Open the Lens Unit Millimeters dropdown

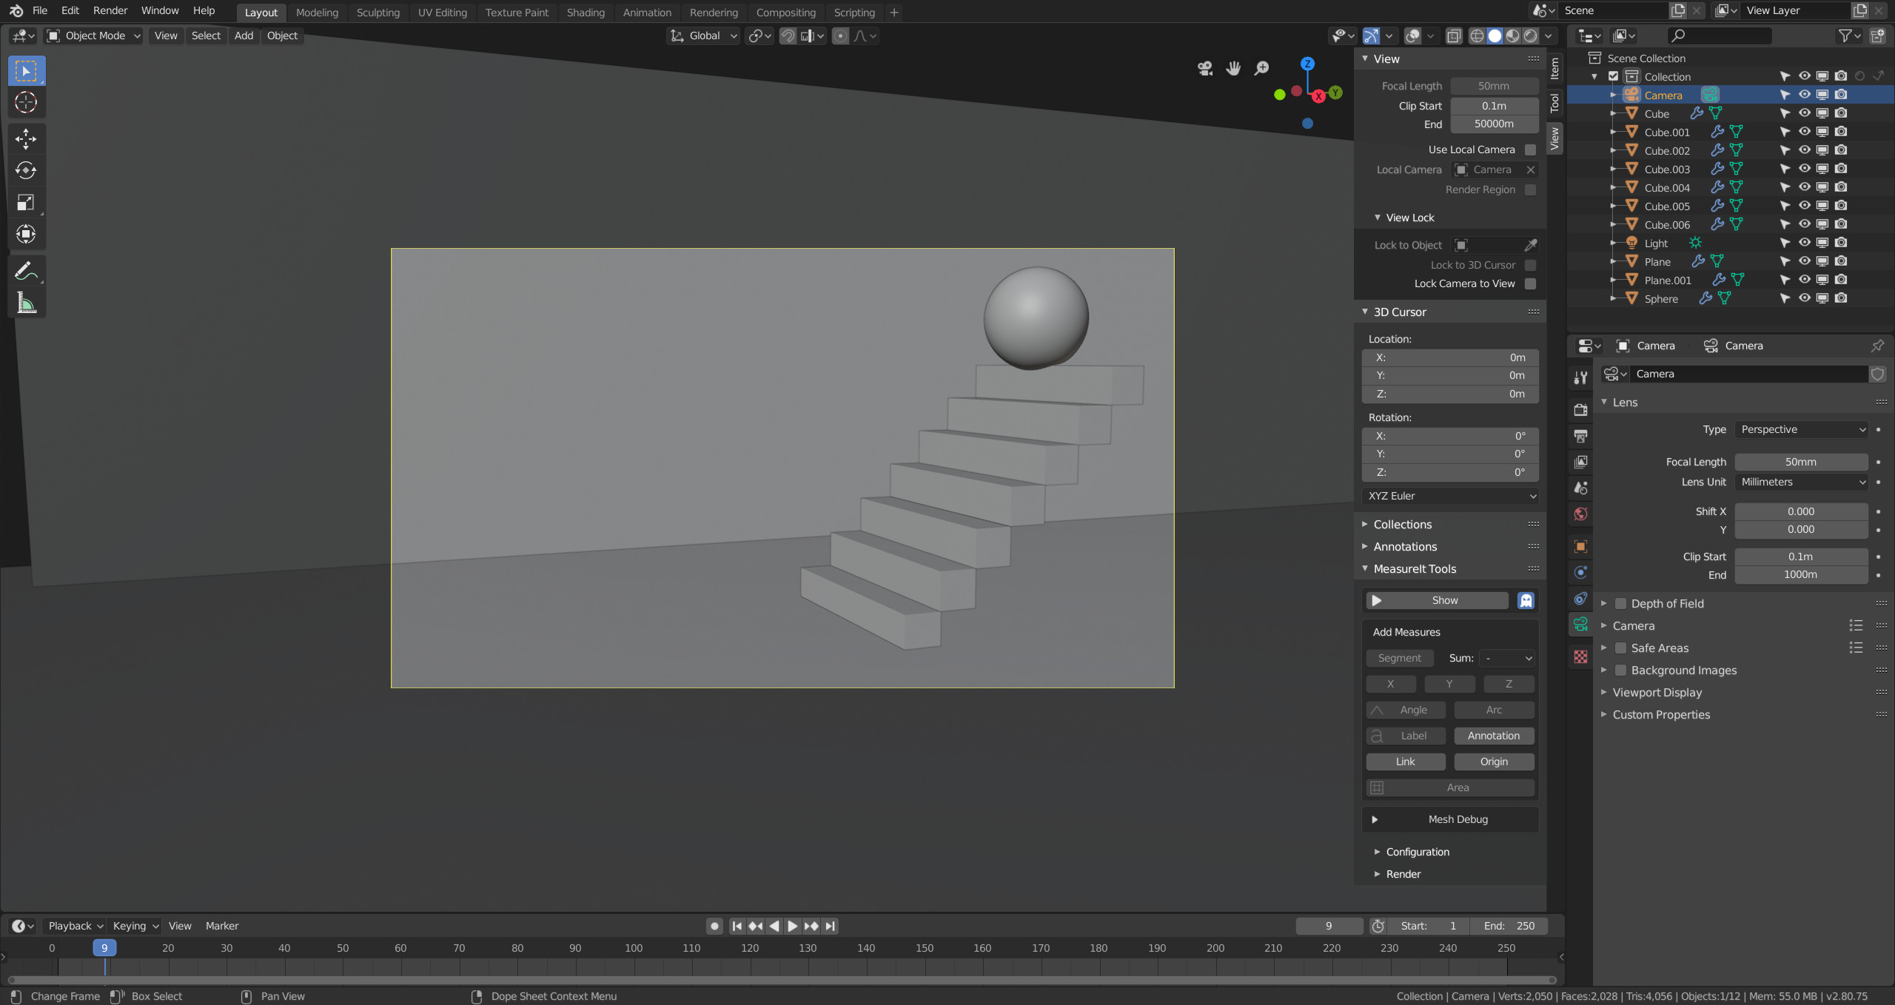point(1802,482)
